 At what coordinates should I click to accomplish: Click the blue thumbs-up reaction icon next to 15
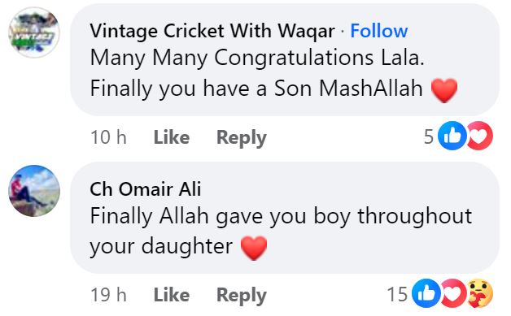point(426,293)
